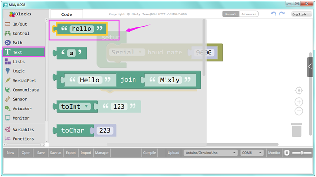Open the Communicate block category

(x=24, y=90)
